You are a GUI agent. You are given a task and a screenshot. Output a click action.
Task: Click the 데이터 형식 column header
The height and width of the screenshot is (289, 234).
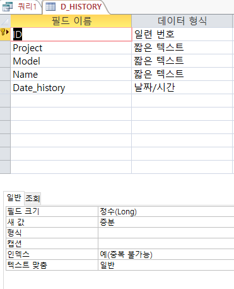(x=182, y=21)
